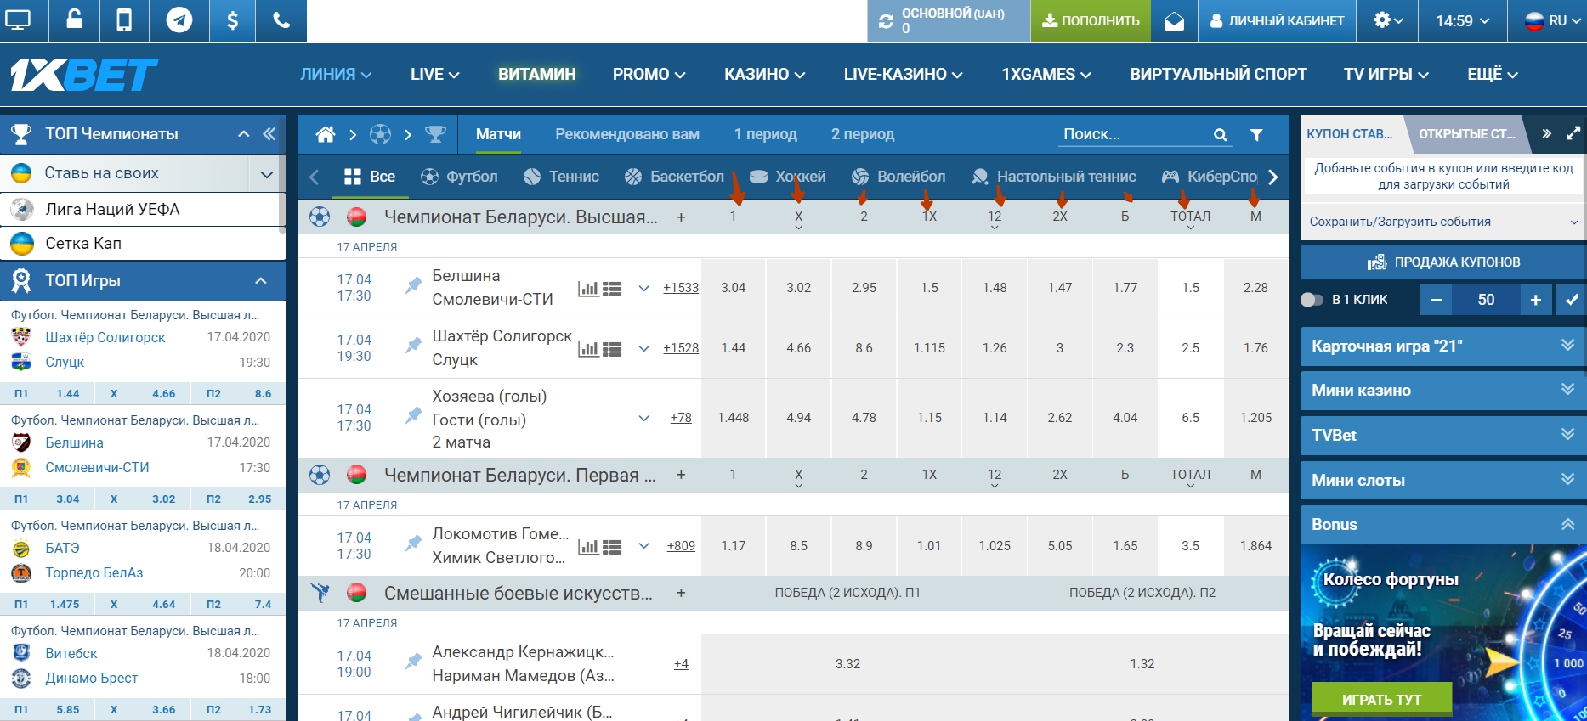Viewport: 1587px width, 721px height.
Task: Open the mobile apps phone icon
Action: pos(124,20)
